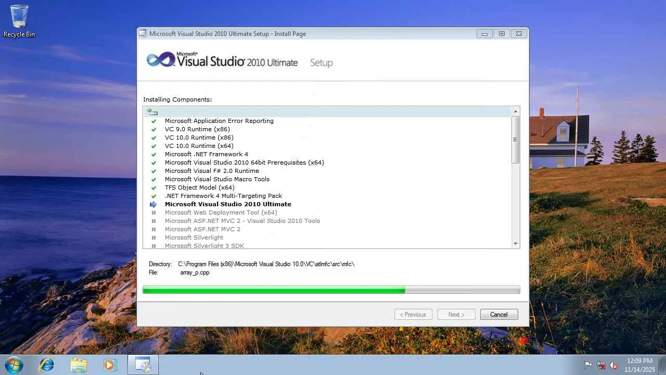Minimize the Visual Studio Setup window
Viewport: 666px width, 375px height.
point(484,34)
